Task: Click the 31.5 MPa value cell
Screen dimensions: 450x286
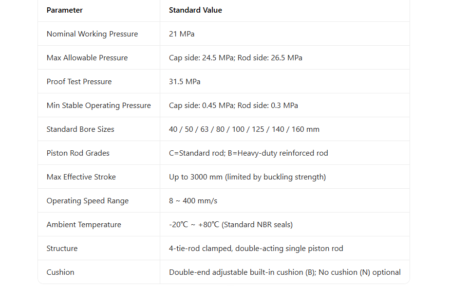Action: click(x=185, y=82)
